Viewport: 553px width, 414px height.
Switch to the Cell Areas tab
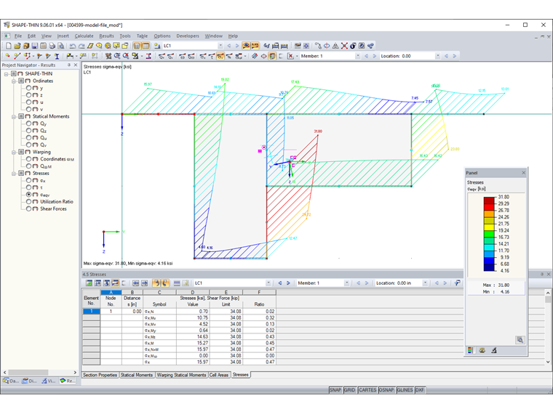pyautogui.click(x=219, y=375)
